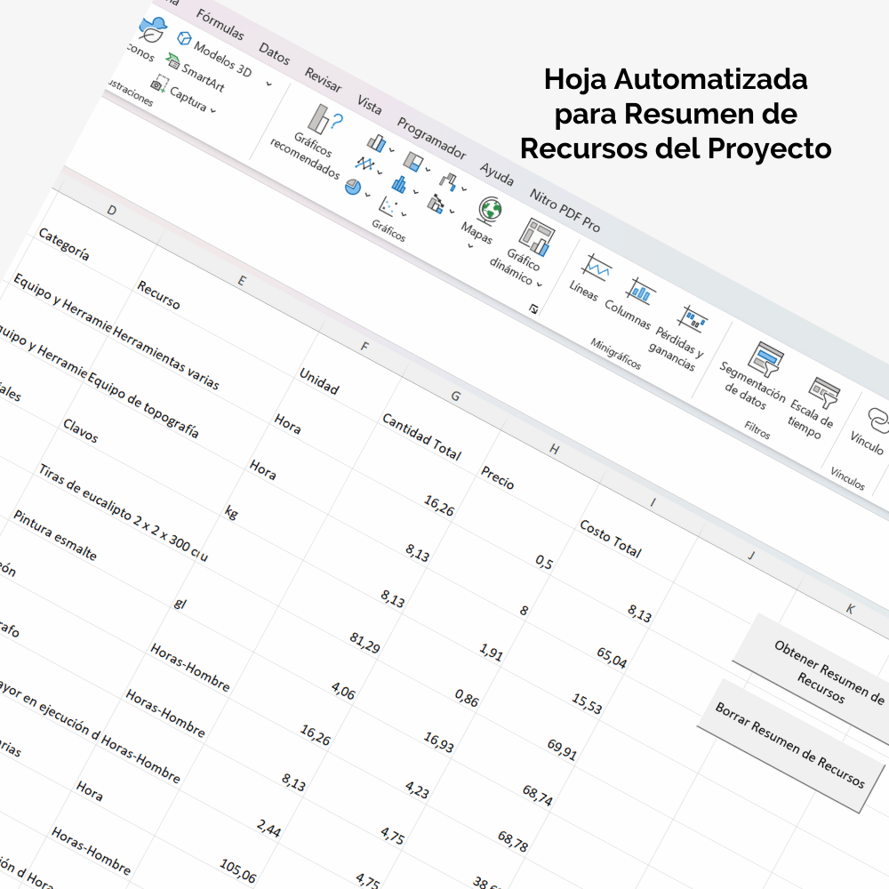889x889 pixels.
Task: Switch to the Fórmulas tab
Action: pos(220,27)
